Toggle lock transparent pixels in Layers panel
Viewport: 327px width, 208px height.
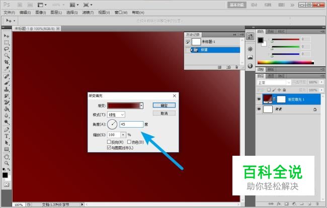pos(269,90)
